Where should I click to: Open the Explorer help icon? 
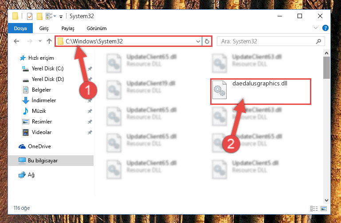coord(325,28)
